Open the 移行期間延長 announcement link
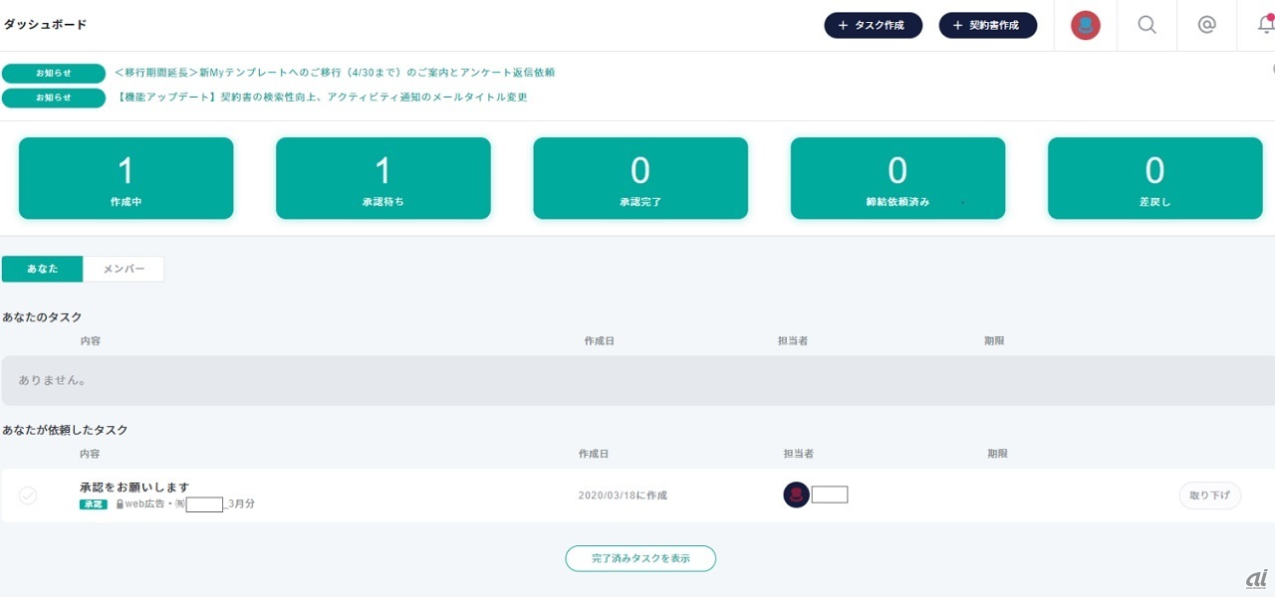 tap(335, 73)
